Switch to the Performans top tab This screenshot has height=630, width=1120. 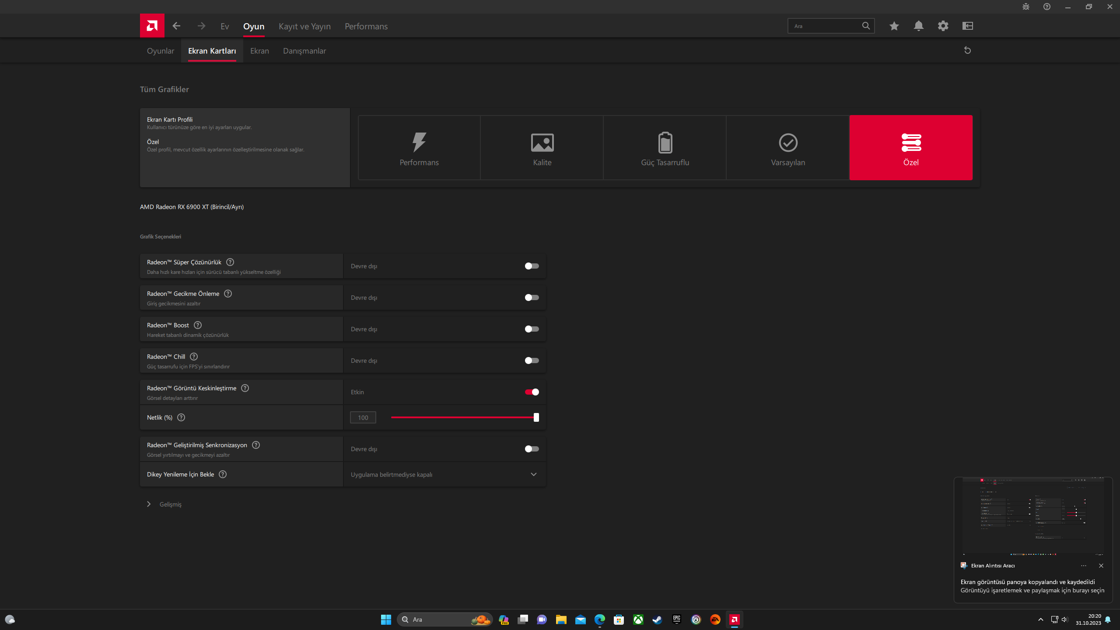tap(366, 26)
